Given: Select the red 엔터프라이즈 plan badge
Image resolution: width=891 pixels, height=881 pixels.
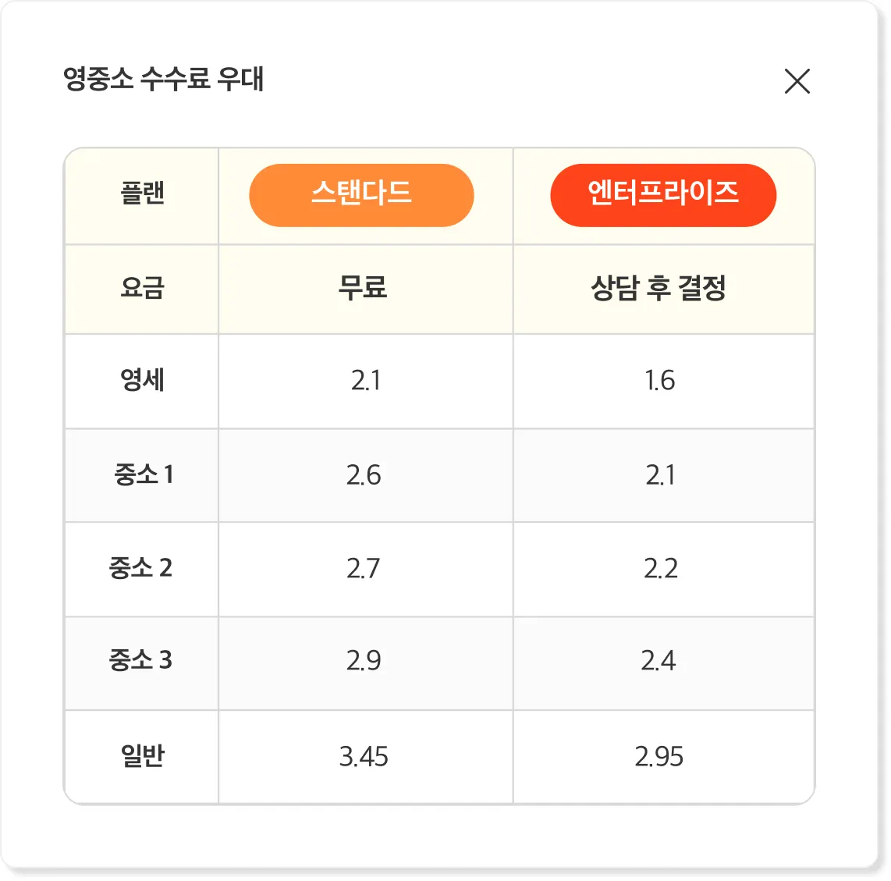Looking at the screenshot, I should point(663,195).
